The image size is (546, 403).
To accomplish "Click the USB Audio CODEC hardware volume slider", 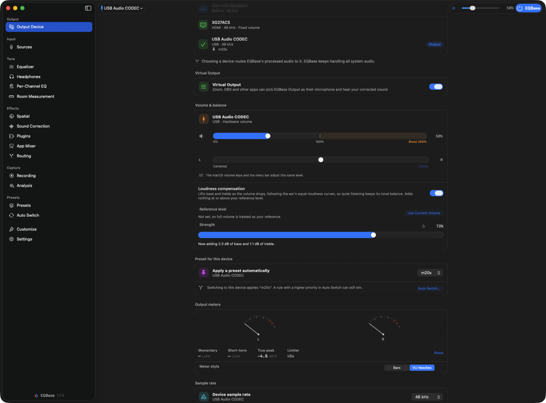I will pyautogui.click(x=320, y=136).
